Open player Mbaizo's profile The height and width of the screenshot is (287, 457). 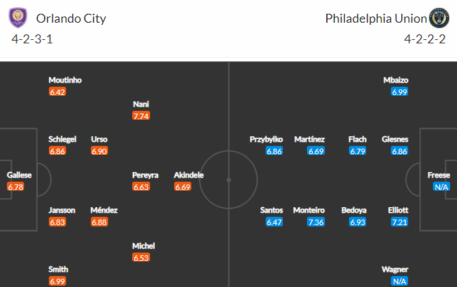[396, 80]
